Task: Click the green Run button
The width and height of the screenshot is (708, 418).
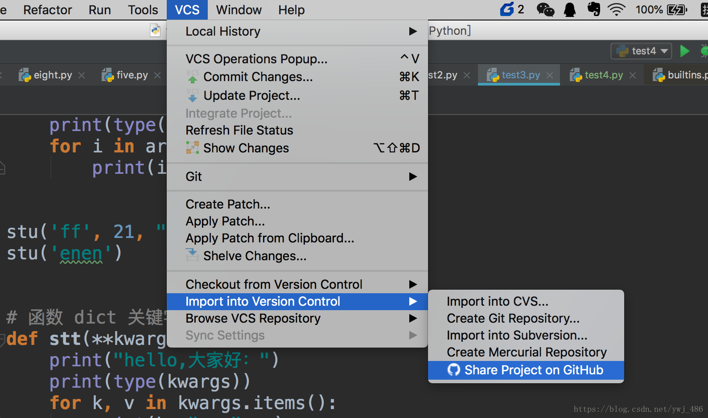Action: [685, 51]
